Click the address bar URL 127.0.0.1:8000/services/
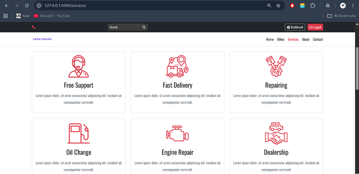The width and height of the screenshot is (359, 174). pyautogui.click(x=66, y=6)
